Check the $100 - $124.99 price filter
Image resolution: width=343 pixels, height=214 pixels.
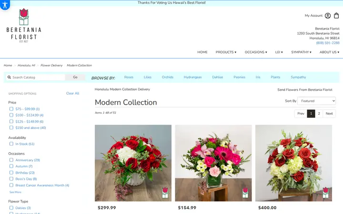[x=11, y=115]
